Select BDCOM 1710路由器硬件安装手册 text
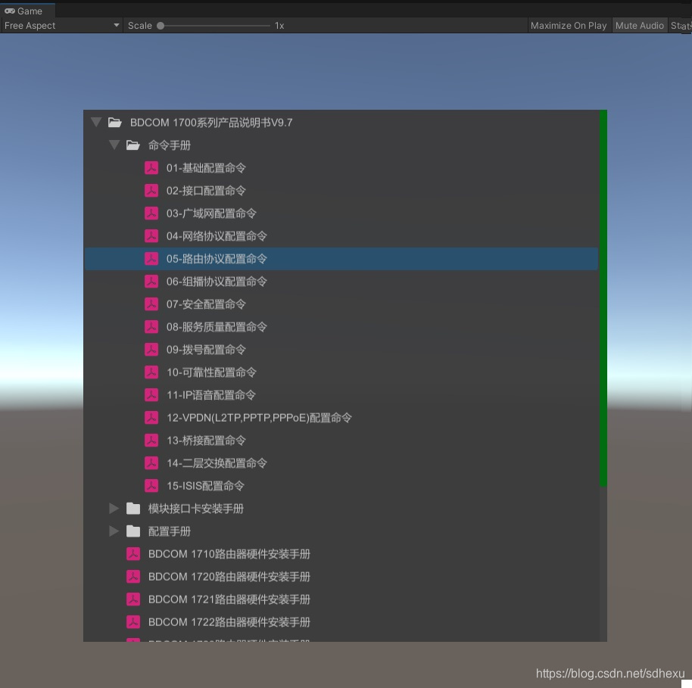 (229, 554)
